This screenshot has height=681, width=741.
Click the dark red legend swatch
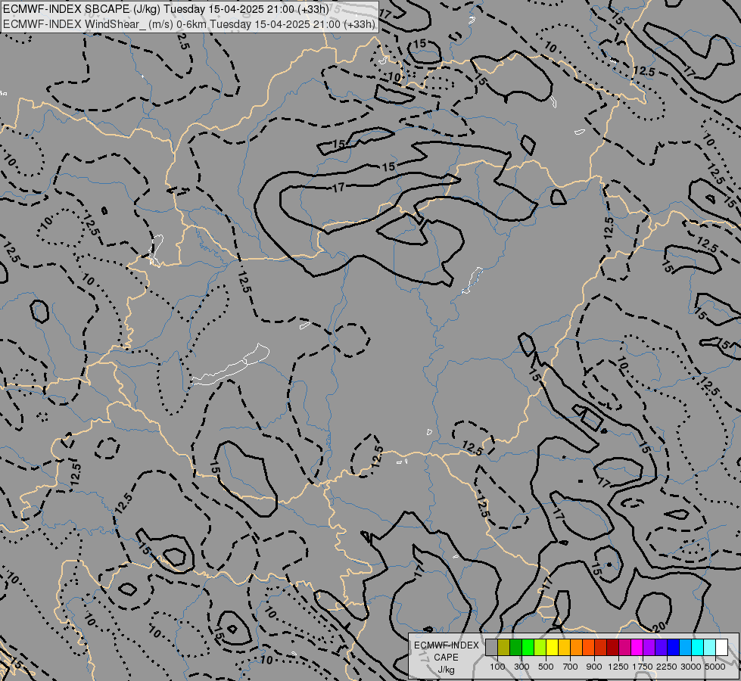[x=613, y=648]
